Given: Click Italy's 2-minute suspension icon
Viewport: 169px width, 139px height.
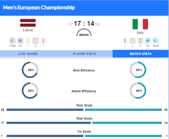Looking at the screenshot, I should (132, 41).
